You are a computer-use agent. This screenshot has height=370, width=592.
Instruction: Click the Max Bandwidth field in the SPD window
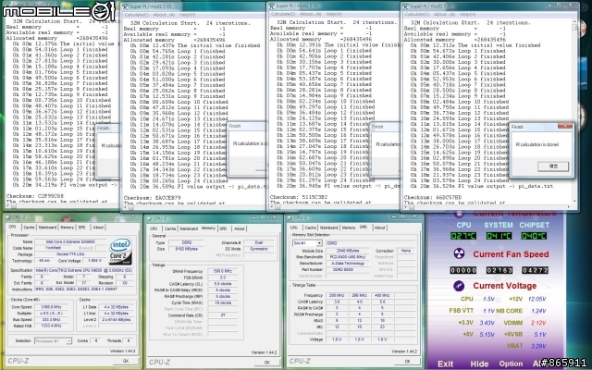click(x=348, y=257)
